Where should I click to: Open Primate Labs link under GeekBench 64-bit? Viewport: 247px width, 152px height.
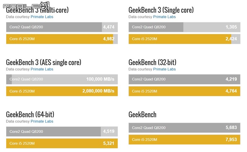(42, 121)
